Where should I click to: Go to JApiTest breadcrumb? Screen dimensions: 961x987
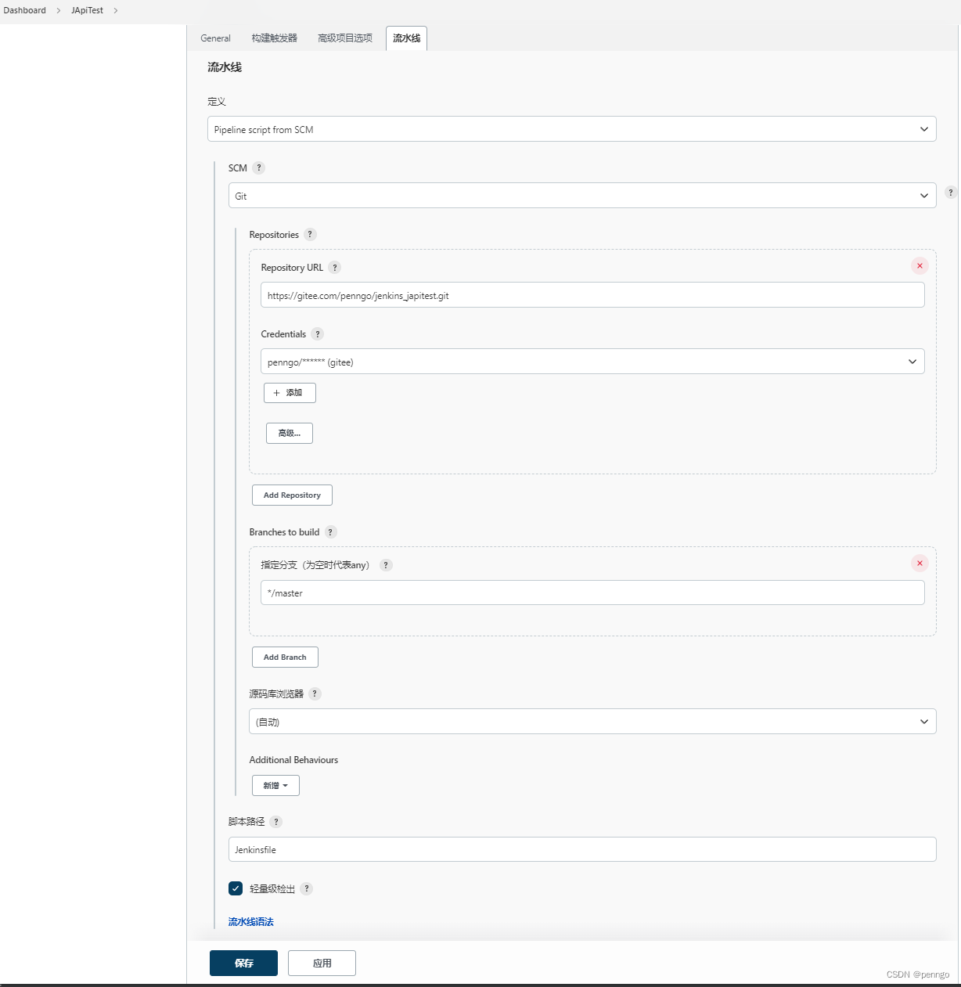tap(87, 10)
